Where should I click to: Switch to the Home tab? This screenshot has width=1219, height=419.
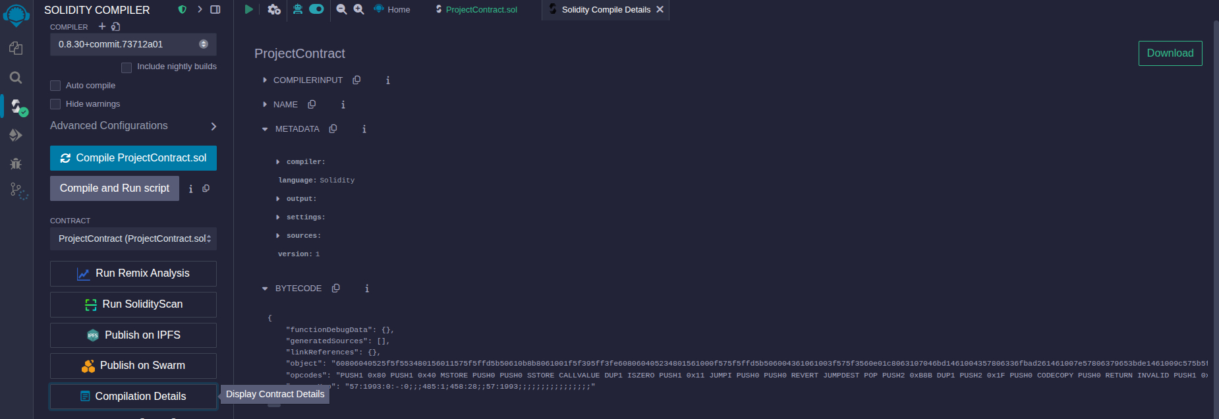tap(392, 9)
